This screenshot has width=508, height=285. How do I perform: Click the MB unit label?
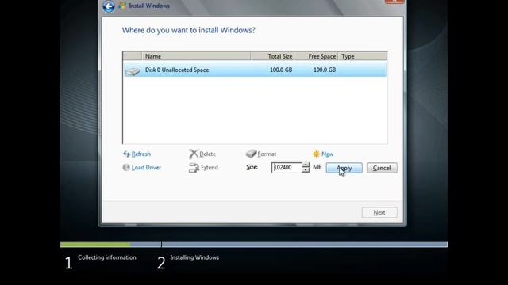point(317,167)
